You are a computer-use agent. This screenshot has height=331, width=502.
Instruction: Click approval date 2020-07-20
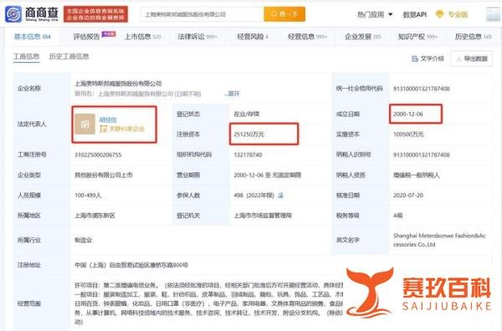pyautogui.click(x=408, y=195)
